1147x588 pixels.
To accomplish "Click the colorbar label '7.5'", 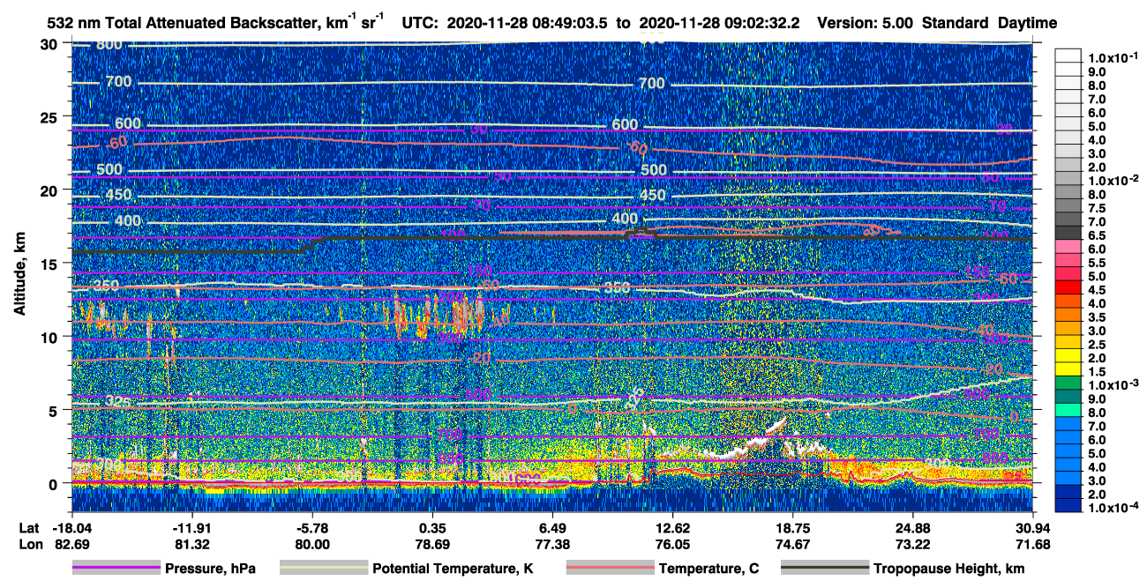I will pyautogui.click(x=1098, y=208).
